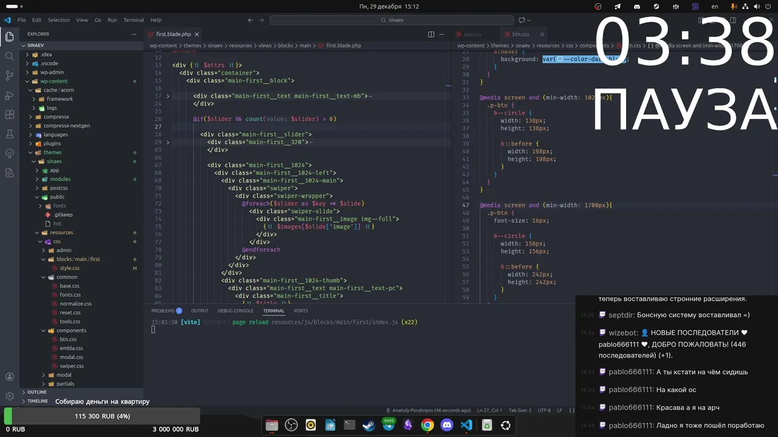Open the Search view in activity bar

pos(9,56)
